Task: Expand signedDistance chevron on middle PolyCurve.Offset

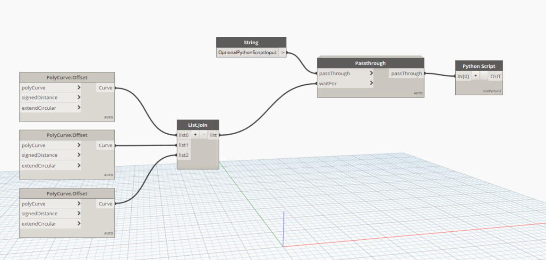Action: pos(79,155)
